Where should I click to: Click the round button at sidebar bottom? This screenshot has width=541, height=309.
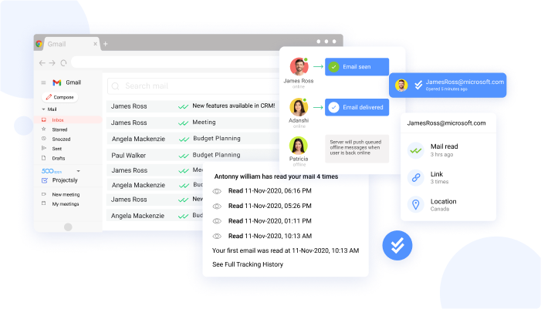tap(68, 227)
